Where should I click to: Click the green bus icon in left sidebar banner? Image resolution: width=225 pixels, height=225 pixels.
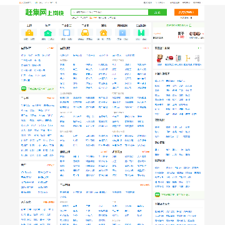click(24, 89)
